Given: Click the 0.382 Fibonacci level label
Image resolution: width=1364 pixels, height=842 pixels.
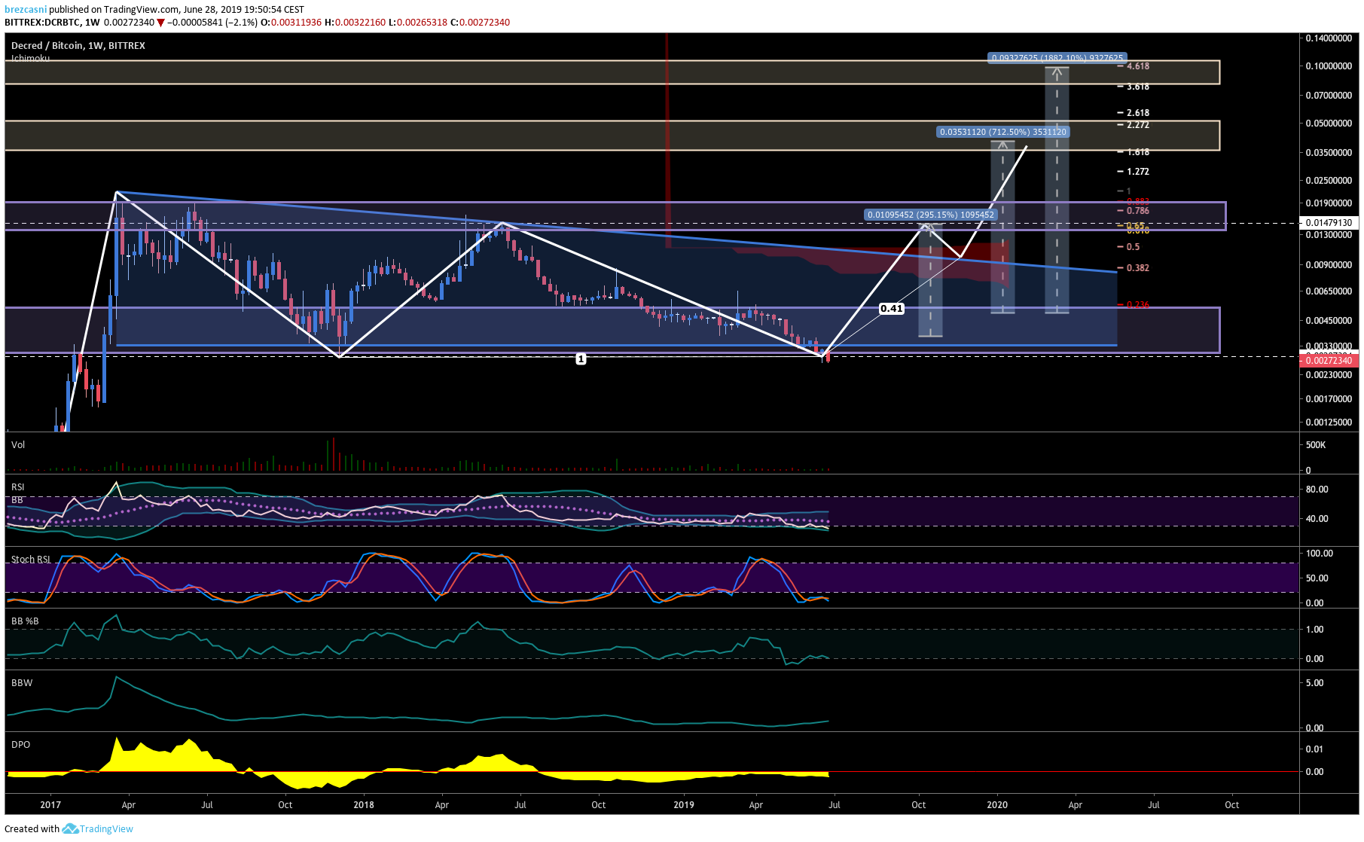Looking at the screenshot, I should [x=1138, y=268].
